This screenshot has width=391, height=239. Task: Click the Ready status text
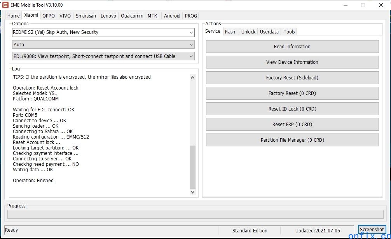(x=12, y=230)
